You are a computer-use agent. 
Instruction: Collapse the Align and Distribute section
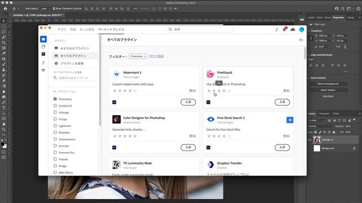pyautogui.click(x=309, y=55)
